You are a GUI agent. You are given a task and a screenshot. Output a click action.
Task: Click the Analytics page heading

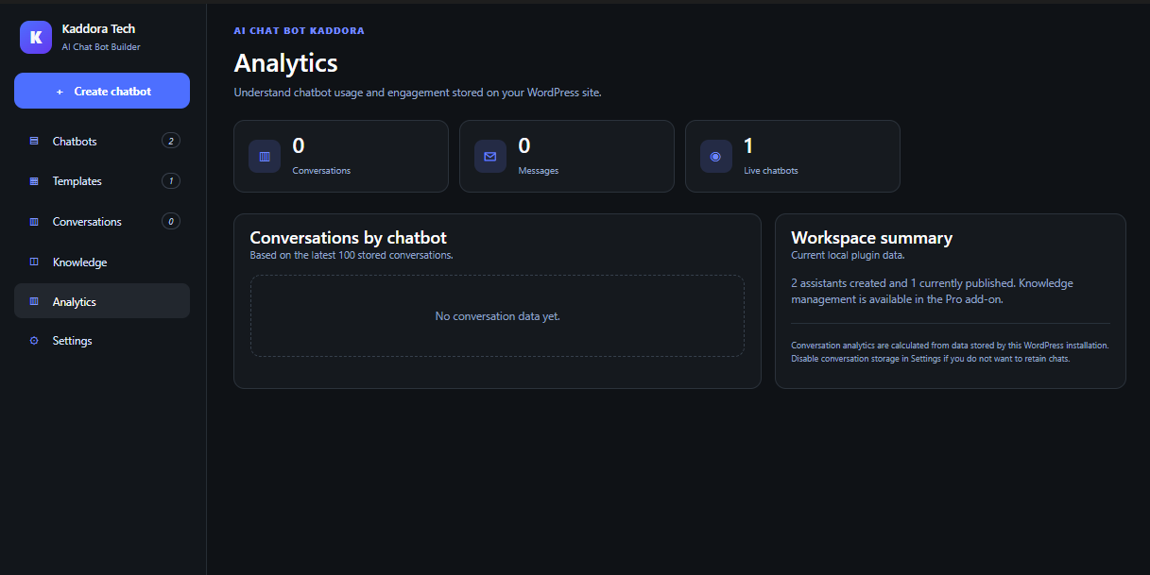(x=285, y=63)
